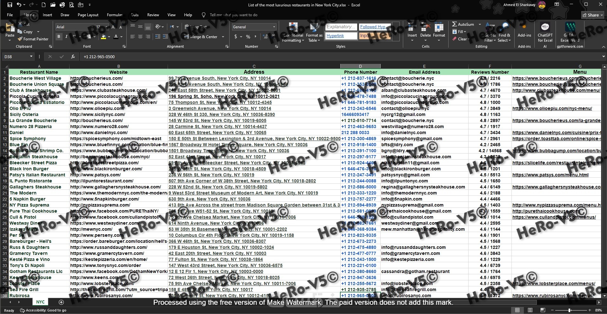Switch to Page Break Preview
The height and width of the screenshot is (314, 607).
click(x=543, y=310)
